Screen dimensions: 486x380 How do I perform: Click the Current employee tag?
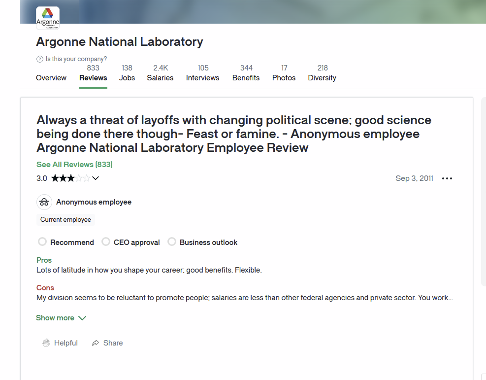click(x=65, y=220)
